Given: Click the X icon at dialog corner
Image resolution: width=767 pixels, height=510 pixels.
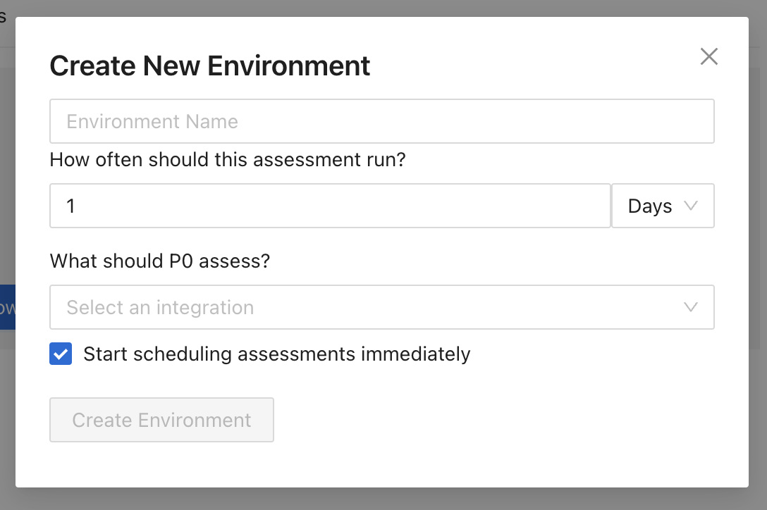Looking at the screenshot, I should click(708, 56).
